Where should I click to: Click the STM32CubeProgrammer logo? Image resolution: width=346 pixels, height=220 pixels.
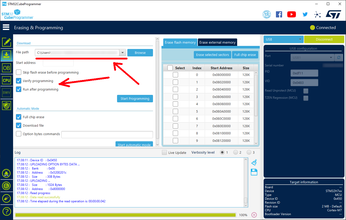(17, 14)
